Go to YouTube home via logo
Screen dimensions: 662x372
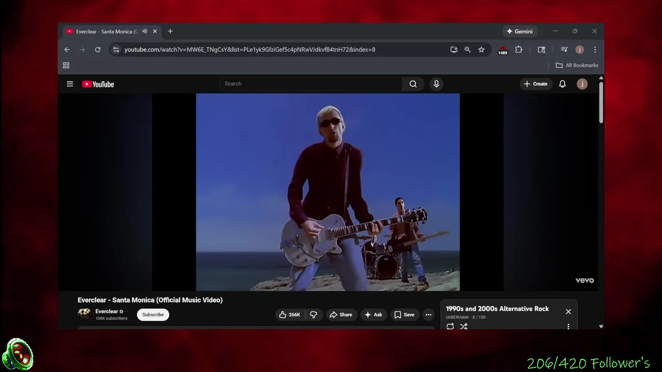click(98, 84)
